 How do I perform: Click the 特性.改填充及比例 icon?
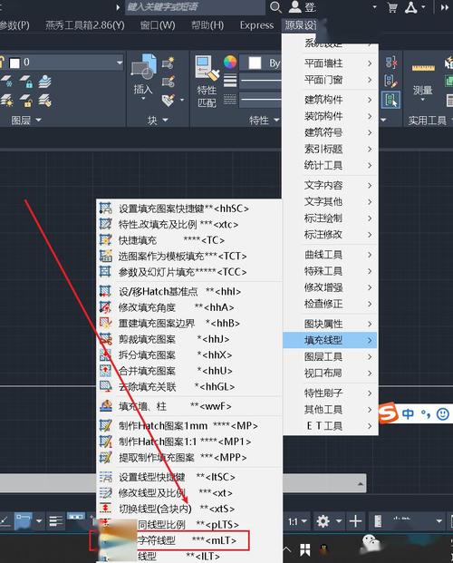(x=105, y=224)
